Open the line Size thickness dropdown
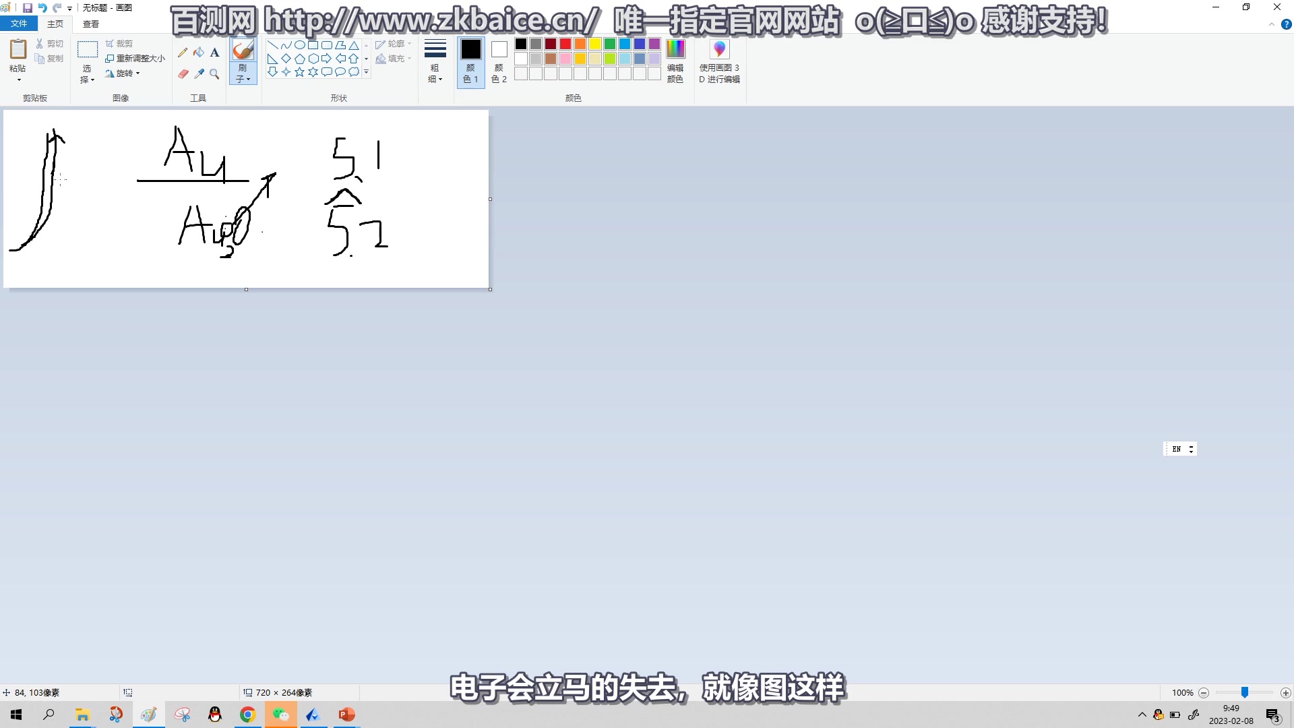1294x728 pixels. point(435,61)
